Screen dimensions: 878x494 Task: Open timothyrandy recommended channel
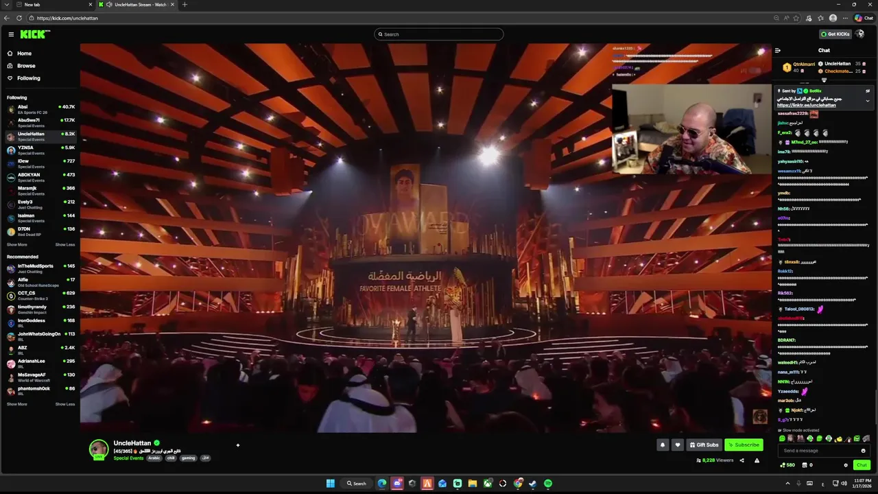[41, 309]
